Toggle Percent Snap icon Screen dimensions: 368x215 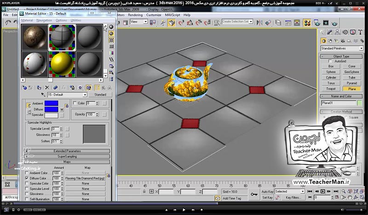tap(199, 23)
